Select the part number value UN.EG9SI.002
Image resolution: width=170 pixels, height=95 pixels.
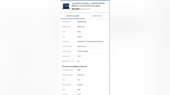coord(82,22)
